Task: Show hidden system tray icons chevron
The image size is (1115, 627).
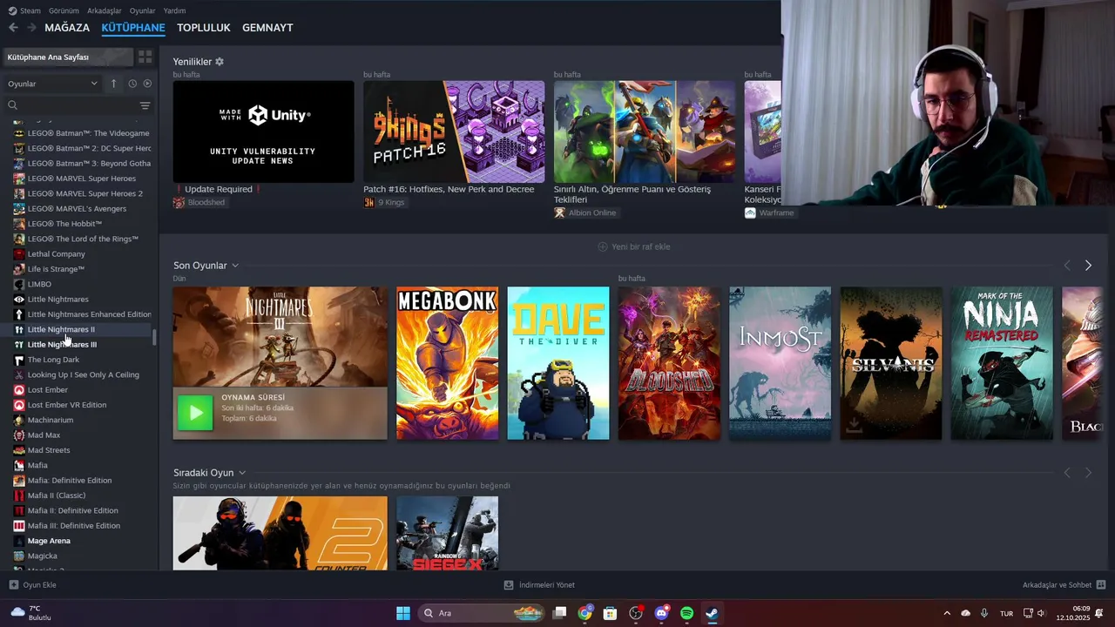Action: [x=947, y=613]
